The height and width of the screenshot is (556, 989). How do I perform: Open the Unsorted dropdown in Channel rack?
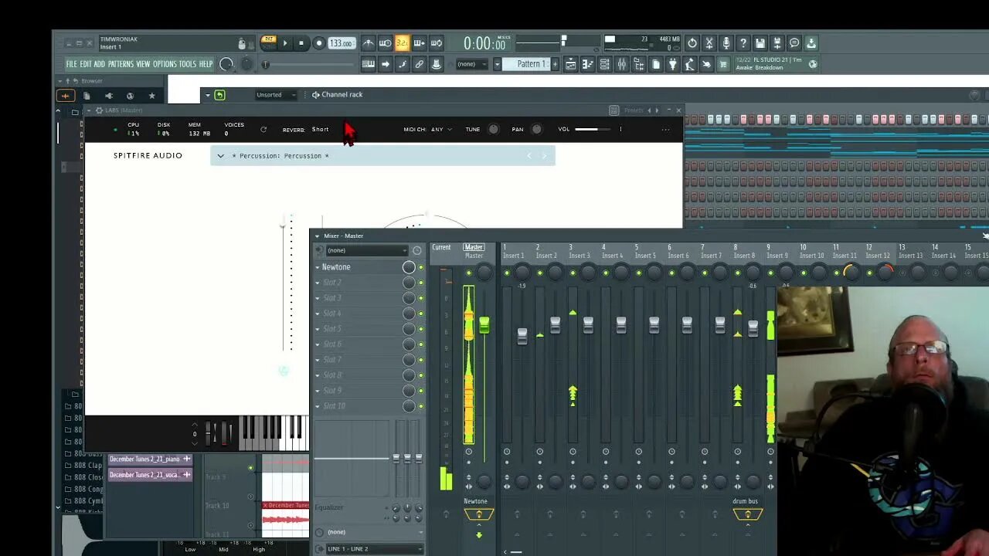[x=276, y=95]
